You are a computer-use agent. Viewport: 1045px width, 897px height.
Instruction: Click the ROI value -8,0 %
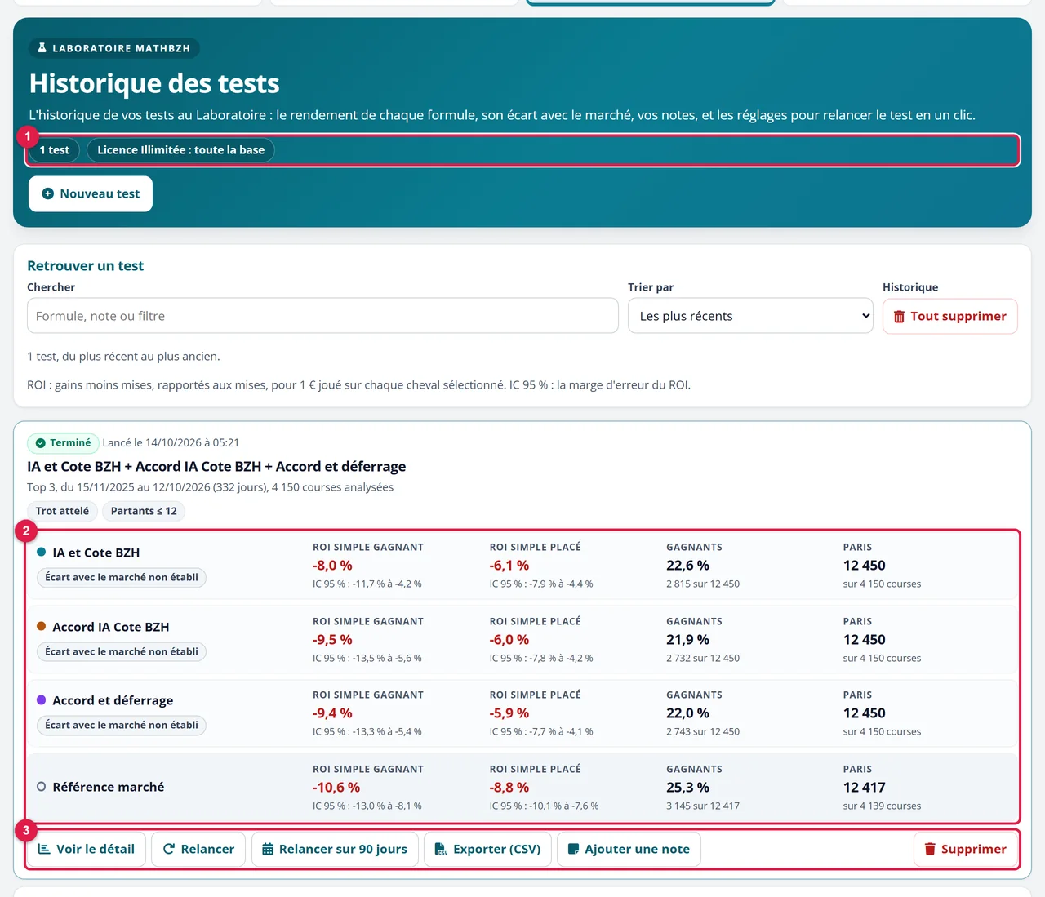[x=332, y=566]
